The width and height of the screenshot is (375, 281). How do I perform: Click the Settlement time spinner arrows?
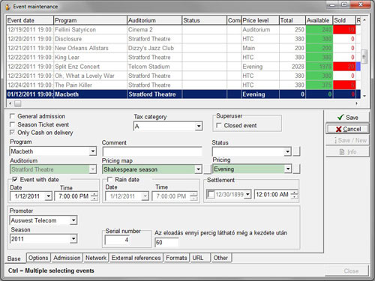[x=295, y=194]
